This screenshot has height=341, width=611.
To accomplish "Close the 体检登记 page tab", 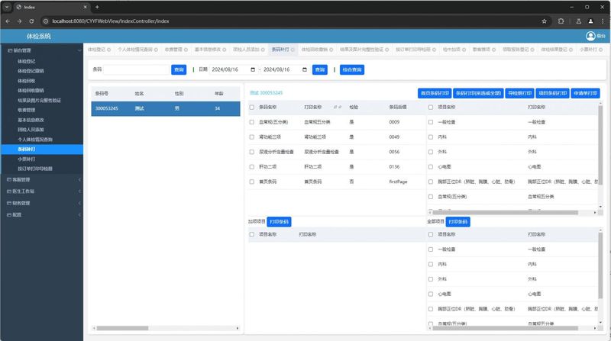I will tap(109, 50).
